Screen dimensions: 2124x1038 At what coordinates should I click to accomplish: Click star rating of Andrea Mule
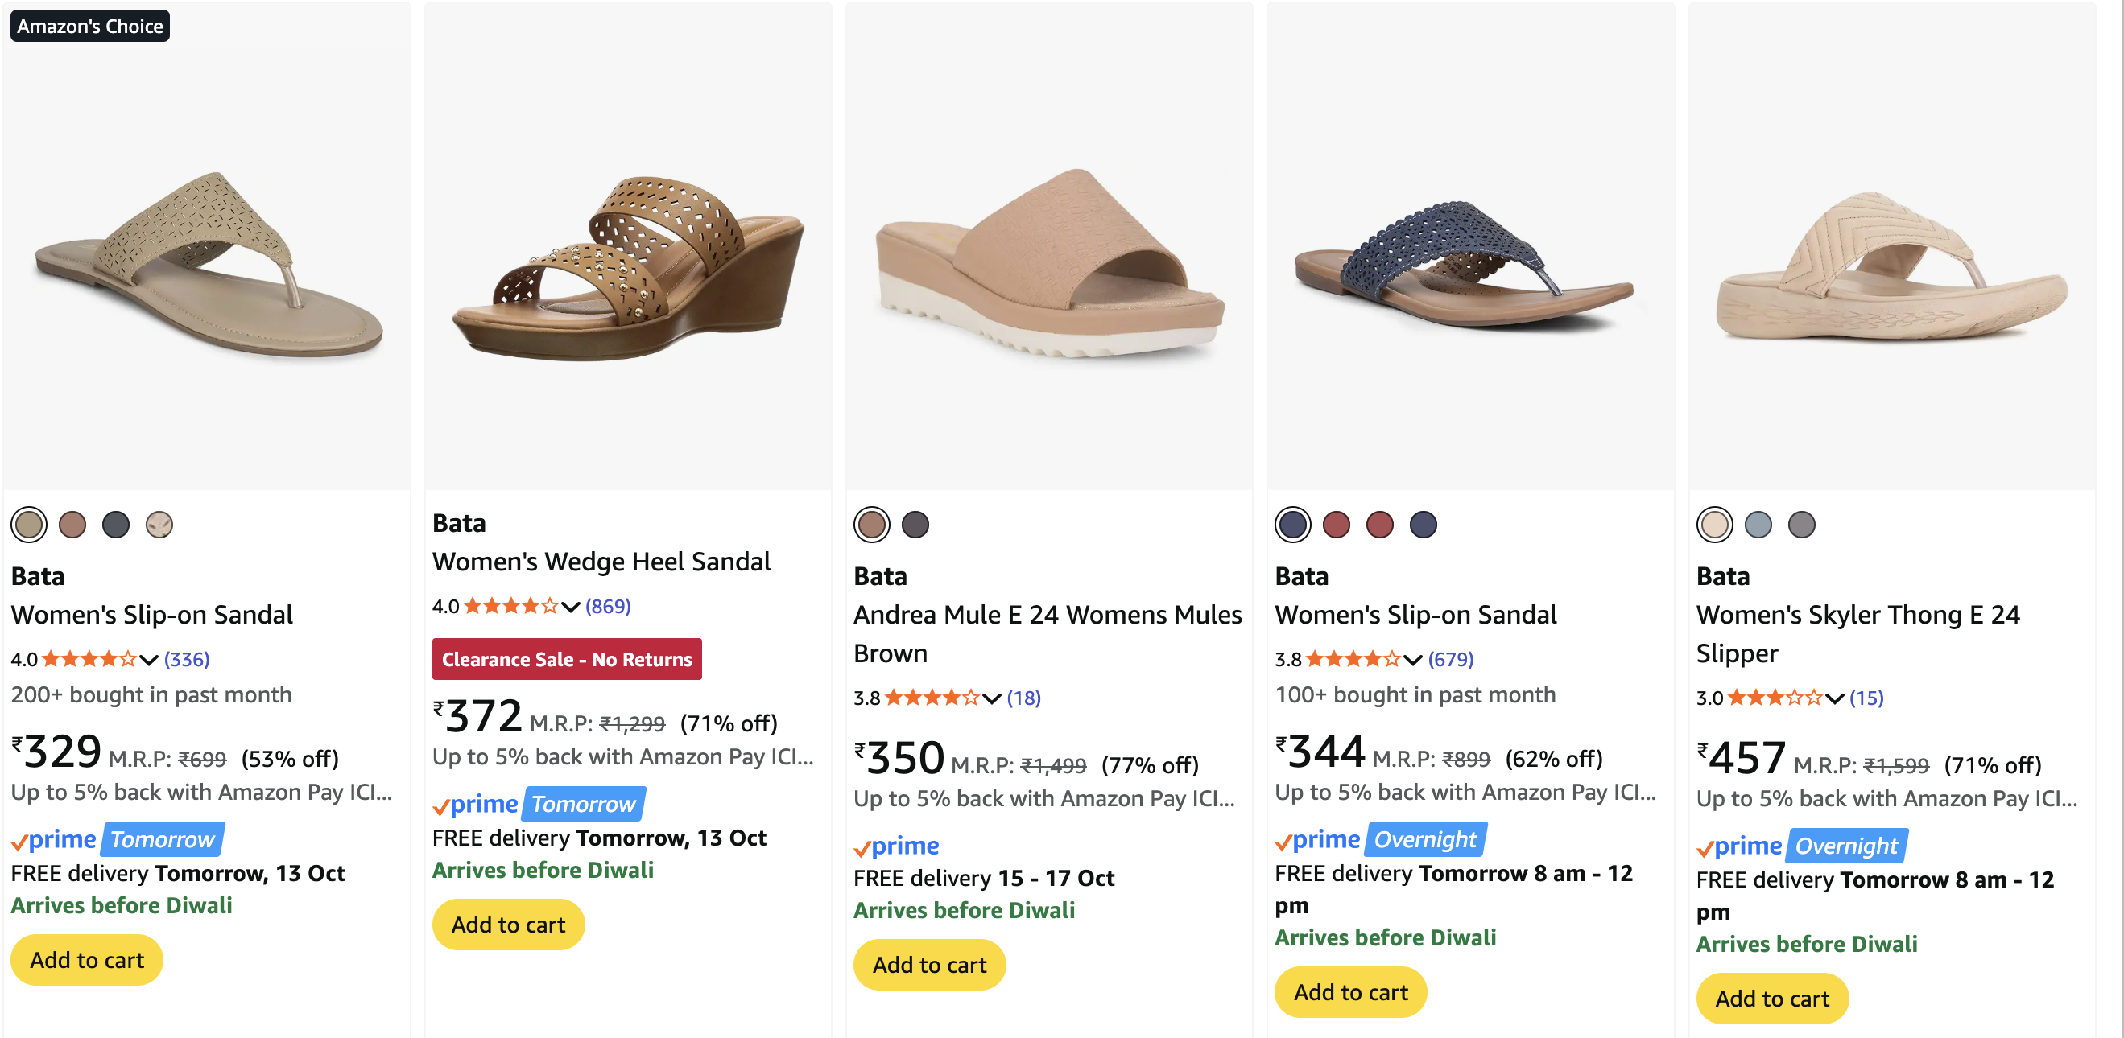click(932, 698)
